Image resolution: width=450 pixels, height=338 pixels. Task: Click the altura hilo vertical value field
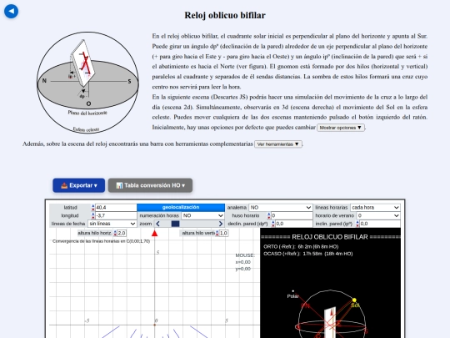point(223,233)
